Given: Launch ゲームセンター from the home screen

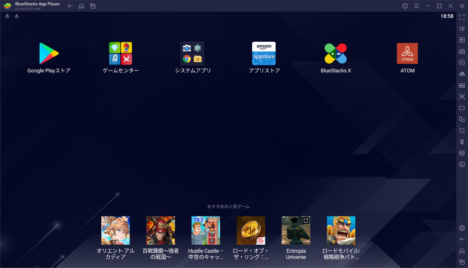Looking at the screenshot, I should click(121, 54).
